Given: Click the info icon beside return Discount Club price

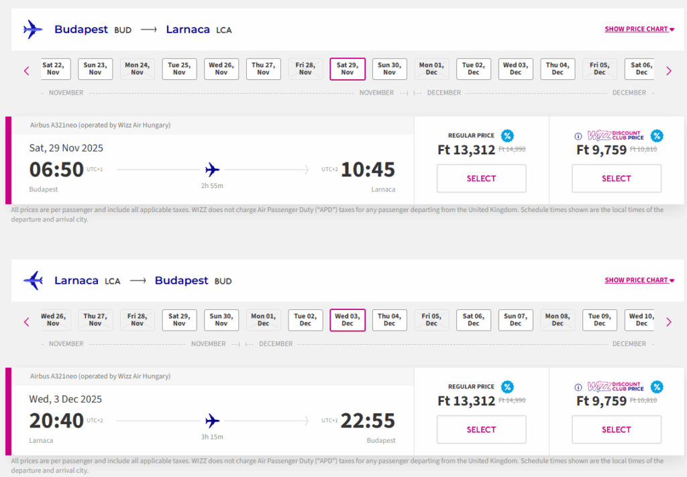Looking at the screenshot, I should pyautogui.click(x=578, y=387).
